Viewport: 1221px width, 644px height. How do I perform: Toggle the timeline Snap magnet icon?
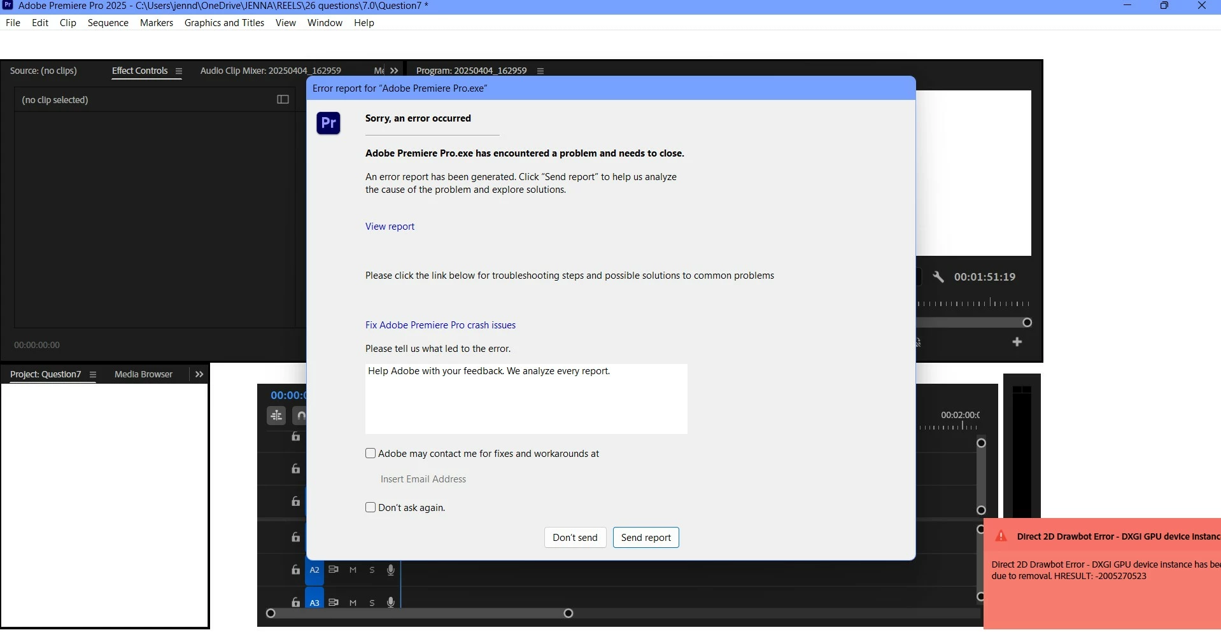[x=300, y=416]
